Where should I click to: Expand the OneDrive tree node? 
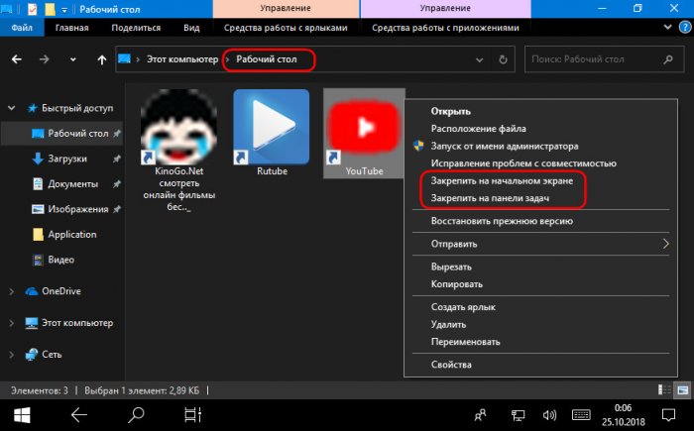[x=12, y=291]
